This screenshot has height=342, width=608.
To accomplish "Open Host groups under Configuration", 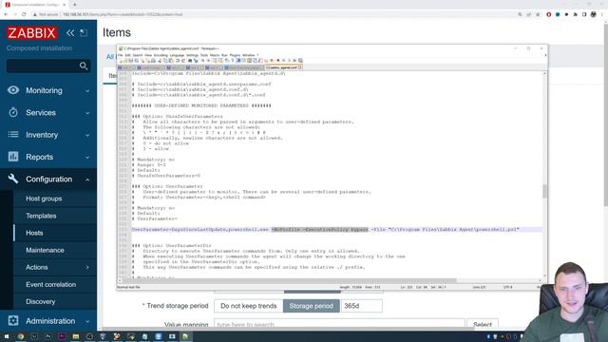I will click(x=44, y=199).
